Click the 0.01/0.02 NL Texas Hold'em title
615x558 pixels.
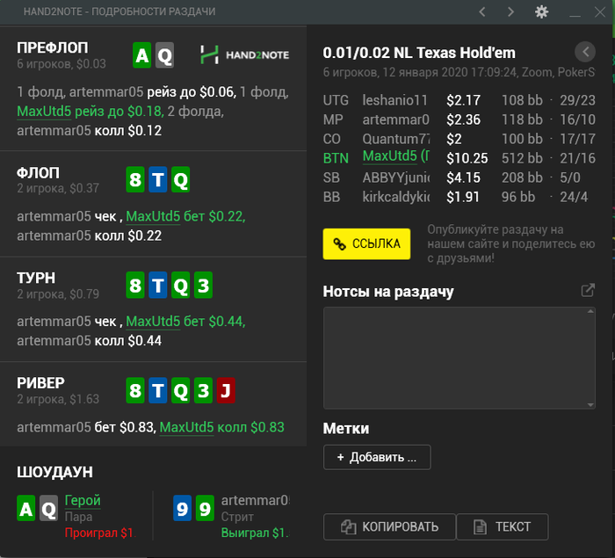click(419, 53)
